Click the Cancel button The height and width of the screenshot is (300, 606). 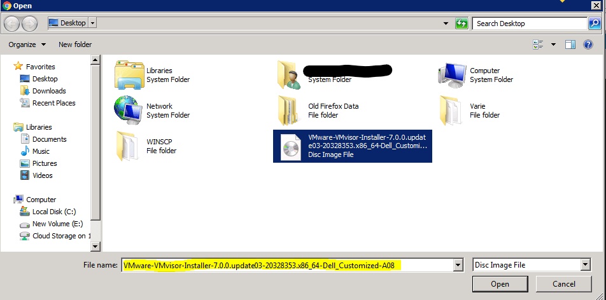(563, 284)
